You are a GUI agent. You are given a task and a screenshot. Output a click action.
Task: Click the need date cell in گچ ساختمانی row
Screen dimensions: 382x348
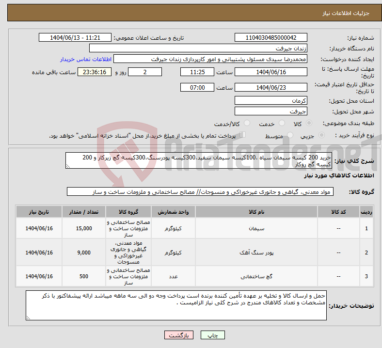point(39,276)
